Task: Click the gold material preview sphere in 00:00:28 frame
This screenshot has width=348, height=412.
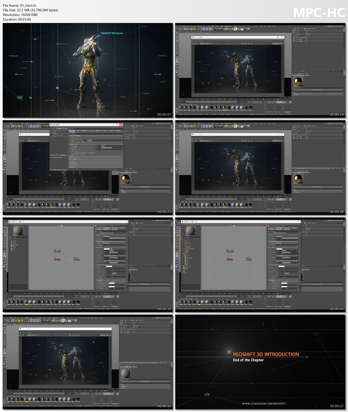Action: pos(298,179)
